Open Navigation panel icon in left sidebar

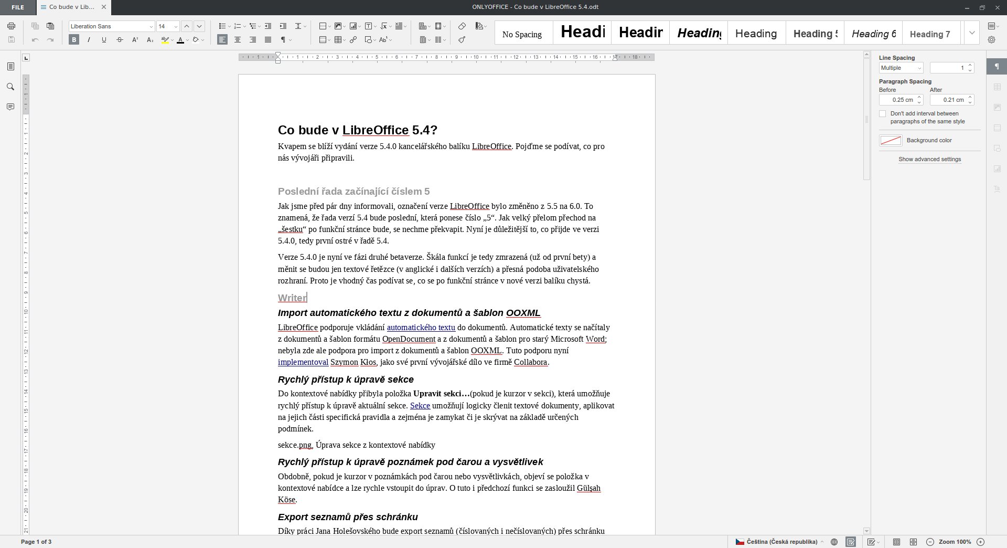pos(10,67)
